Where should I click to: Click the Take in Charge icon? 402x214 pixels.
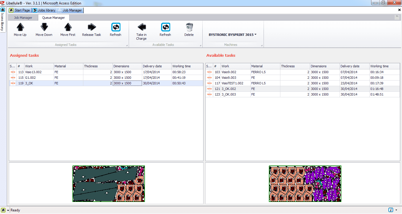pyautogui.click(x=141, y=27)
